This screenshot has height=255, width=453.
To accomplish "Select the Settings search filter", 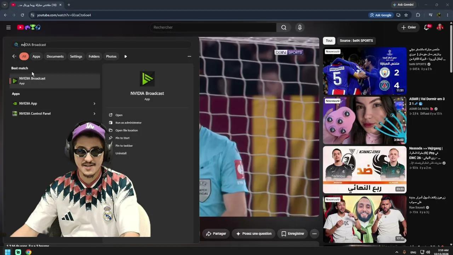I will (76, 56).
